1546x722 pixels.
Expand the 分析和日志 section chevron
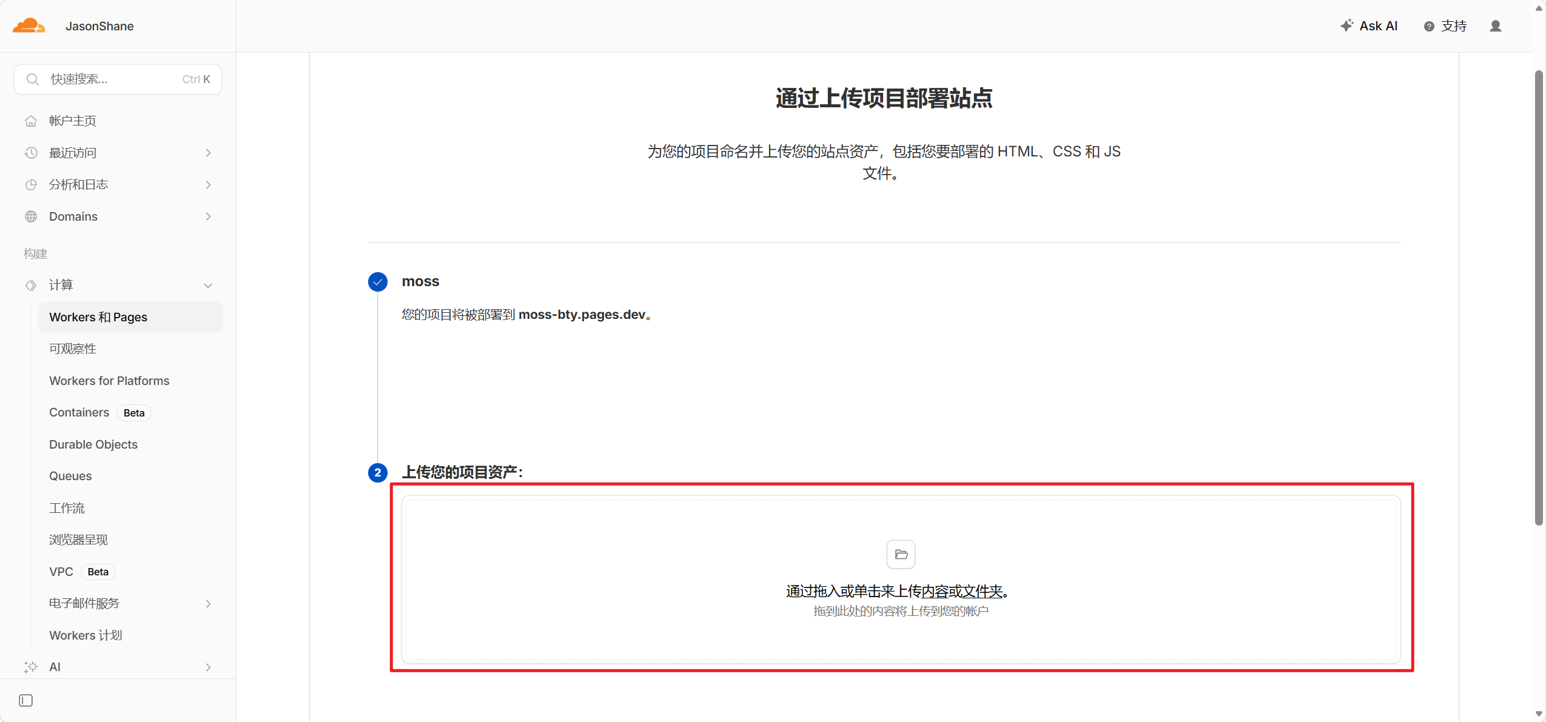(208, 184)
